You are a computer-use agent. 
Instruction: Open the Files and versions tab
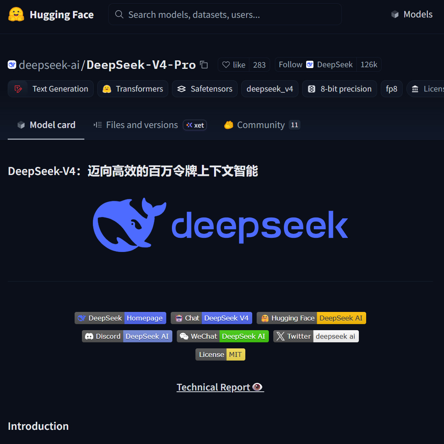point(142,125)
